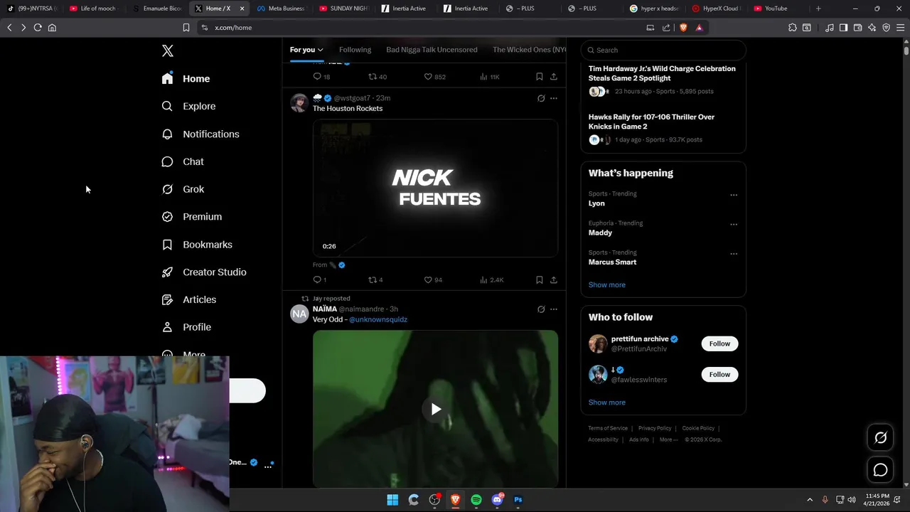
Task: Open more options on NAÏMA post
Action: (554, 309)
